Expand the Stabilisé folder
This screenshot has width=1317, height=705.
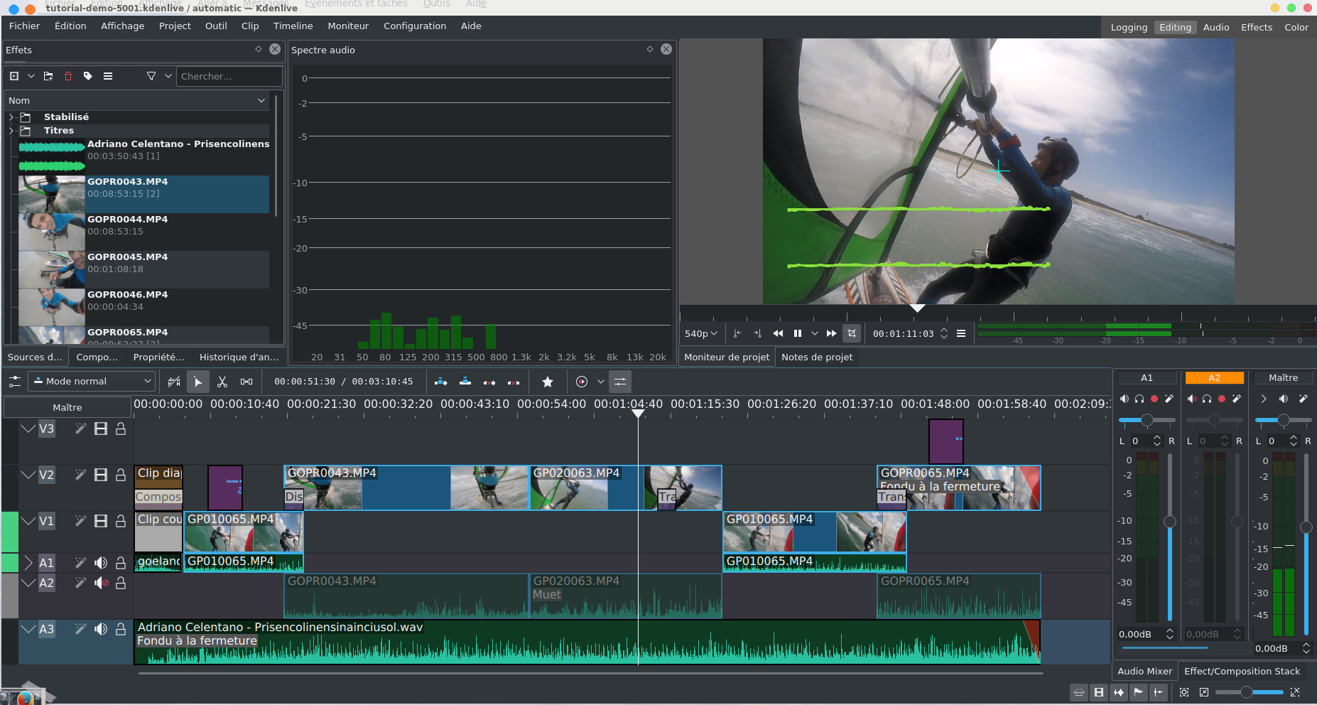coord(11,117)
